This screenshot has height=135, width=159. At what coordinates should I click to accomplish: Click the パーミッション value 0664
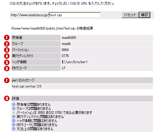coord(65,50)
